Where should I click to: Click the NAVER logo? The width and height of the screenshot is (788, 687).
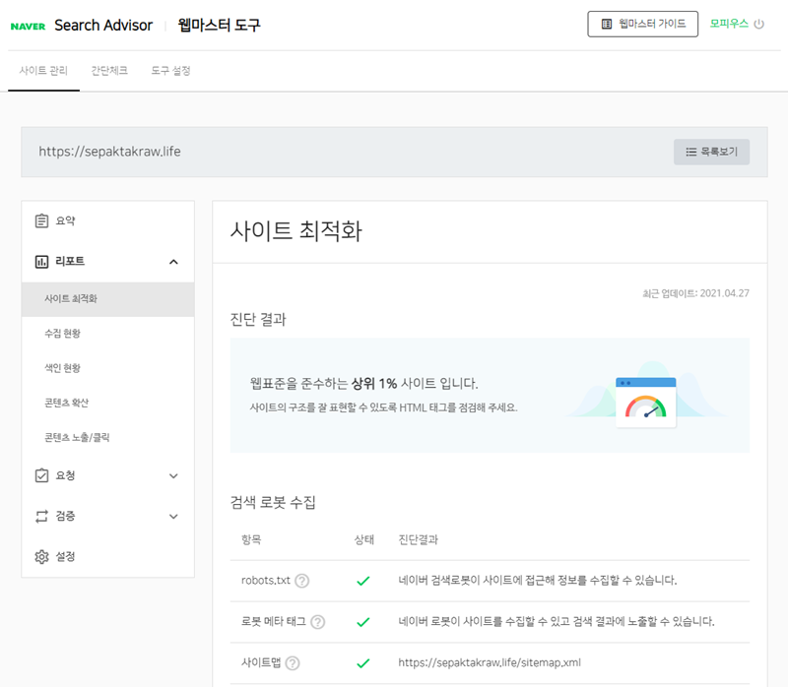31,25
